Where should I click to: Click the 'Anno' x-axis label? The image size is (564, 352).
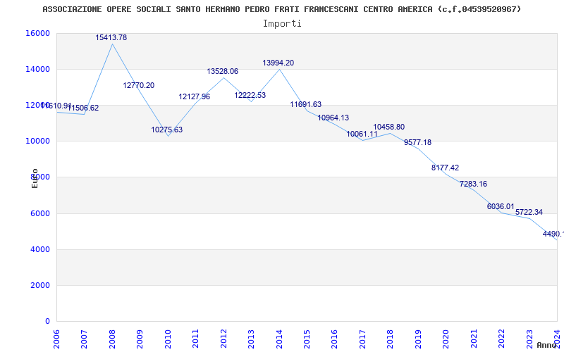(x=547, y=345)
